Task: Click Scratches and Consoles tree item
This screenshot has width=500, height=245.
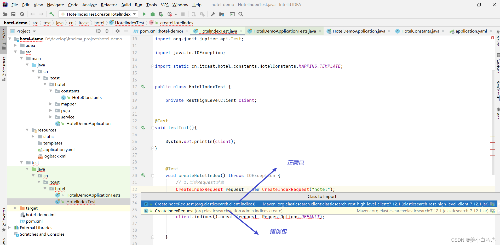Action: (42, 234)
